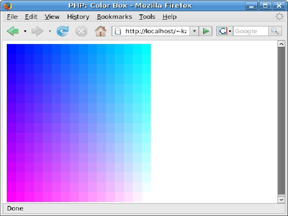Screen dimensions: 288x216
Task: Click the page icon in the address bar
Action: (x=118, y=31)
